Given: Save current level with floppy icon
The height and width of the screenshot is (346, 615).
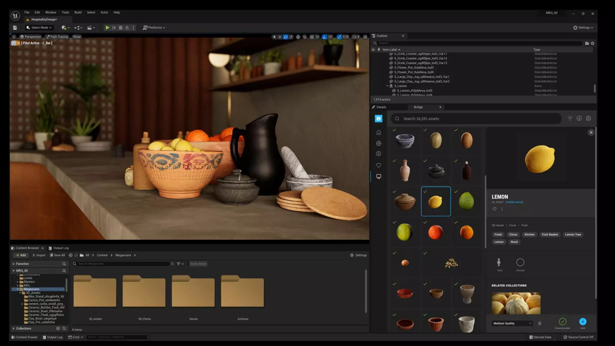Looking at the screenshot, I should (15, 28).
